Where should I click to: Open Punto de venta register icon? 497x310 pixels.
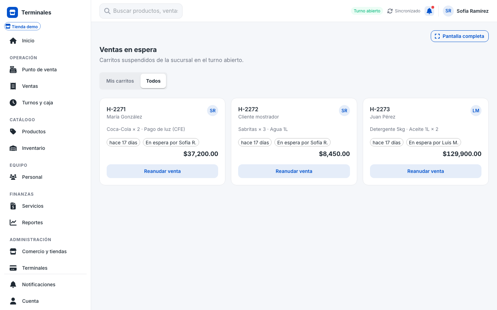point(13,70)
